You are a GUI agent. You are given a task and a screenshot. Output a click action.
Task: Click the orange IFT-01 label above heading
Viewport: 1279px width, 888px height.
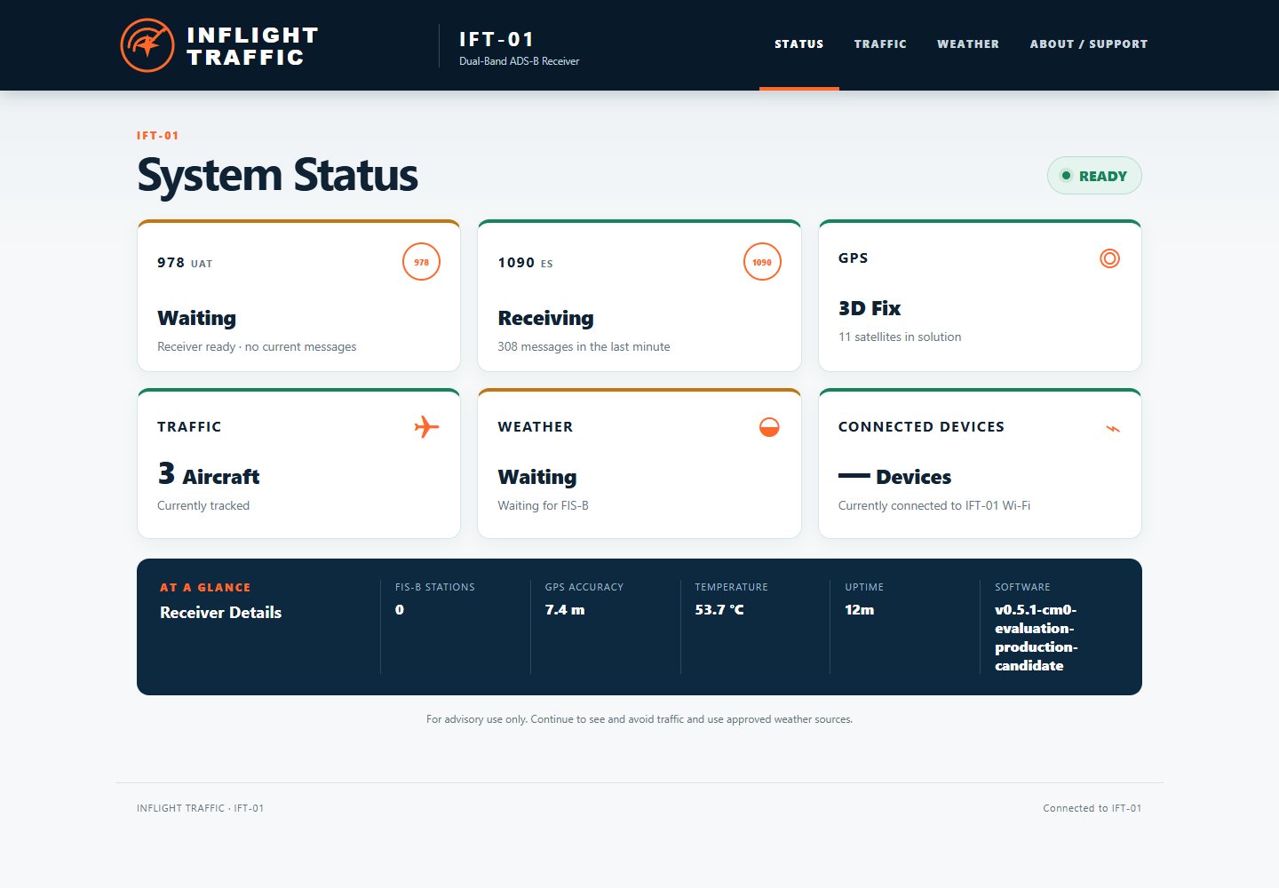tap(158, 136)
